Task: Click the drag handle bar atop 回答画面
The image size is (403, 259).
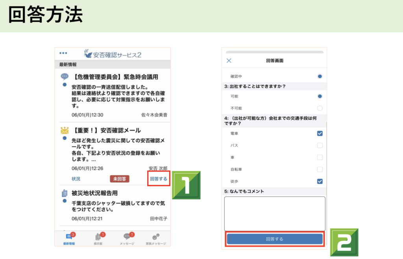Action: [274, 52]
